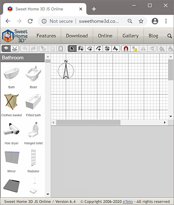
Task: Select the Fitted bath furniture item
Action: [x=33, y=105]
